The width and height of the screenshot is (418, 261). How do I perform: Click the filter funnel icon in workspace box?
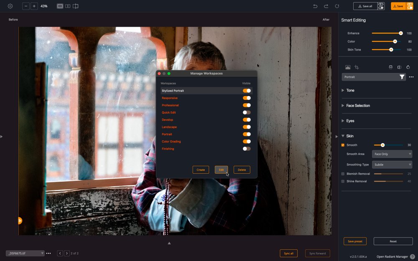click(402, 77)
